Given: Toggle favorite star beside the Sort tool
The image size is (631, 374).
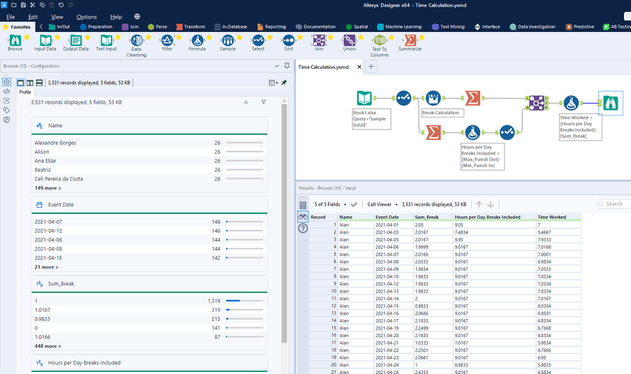Looking at the screenshot, I should [x=302, y=37].
